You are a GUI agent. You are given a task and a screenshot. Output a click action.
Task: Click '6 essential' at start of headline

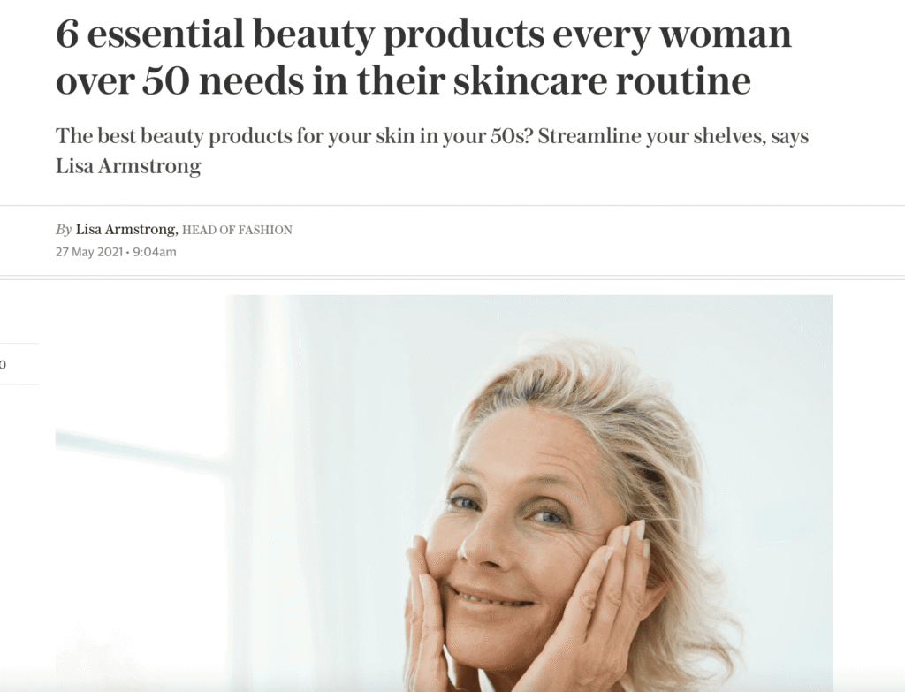150,34
